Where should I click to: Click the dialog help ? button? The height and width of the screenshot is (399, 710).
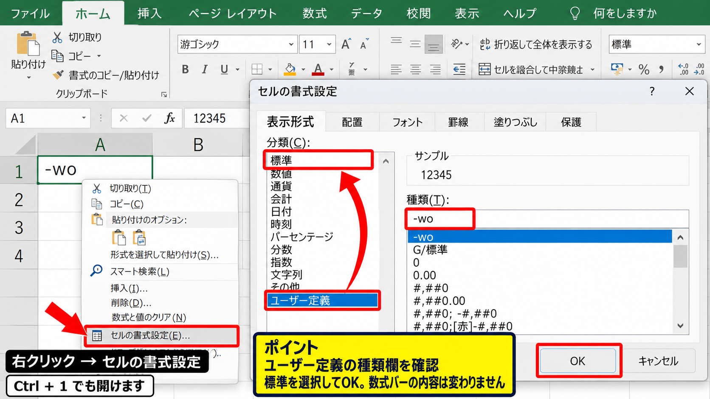[x=652, y=91]
